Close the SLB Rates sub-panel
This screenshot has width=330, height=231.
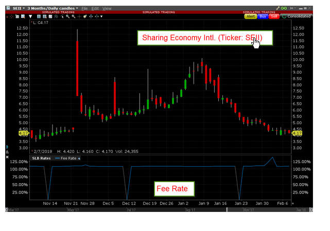[x=7, y=157]
